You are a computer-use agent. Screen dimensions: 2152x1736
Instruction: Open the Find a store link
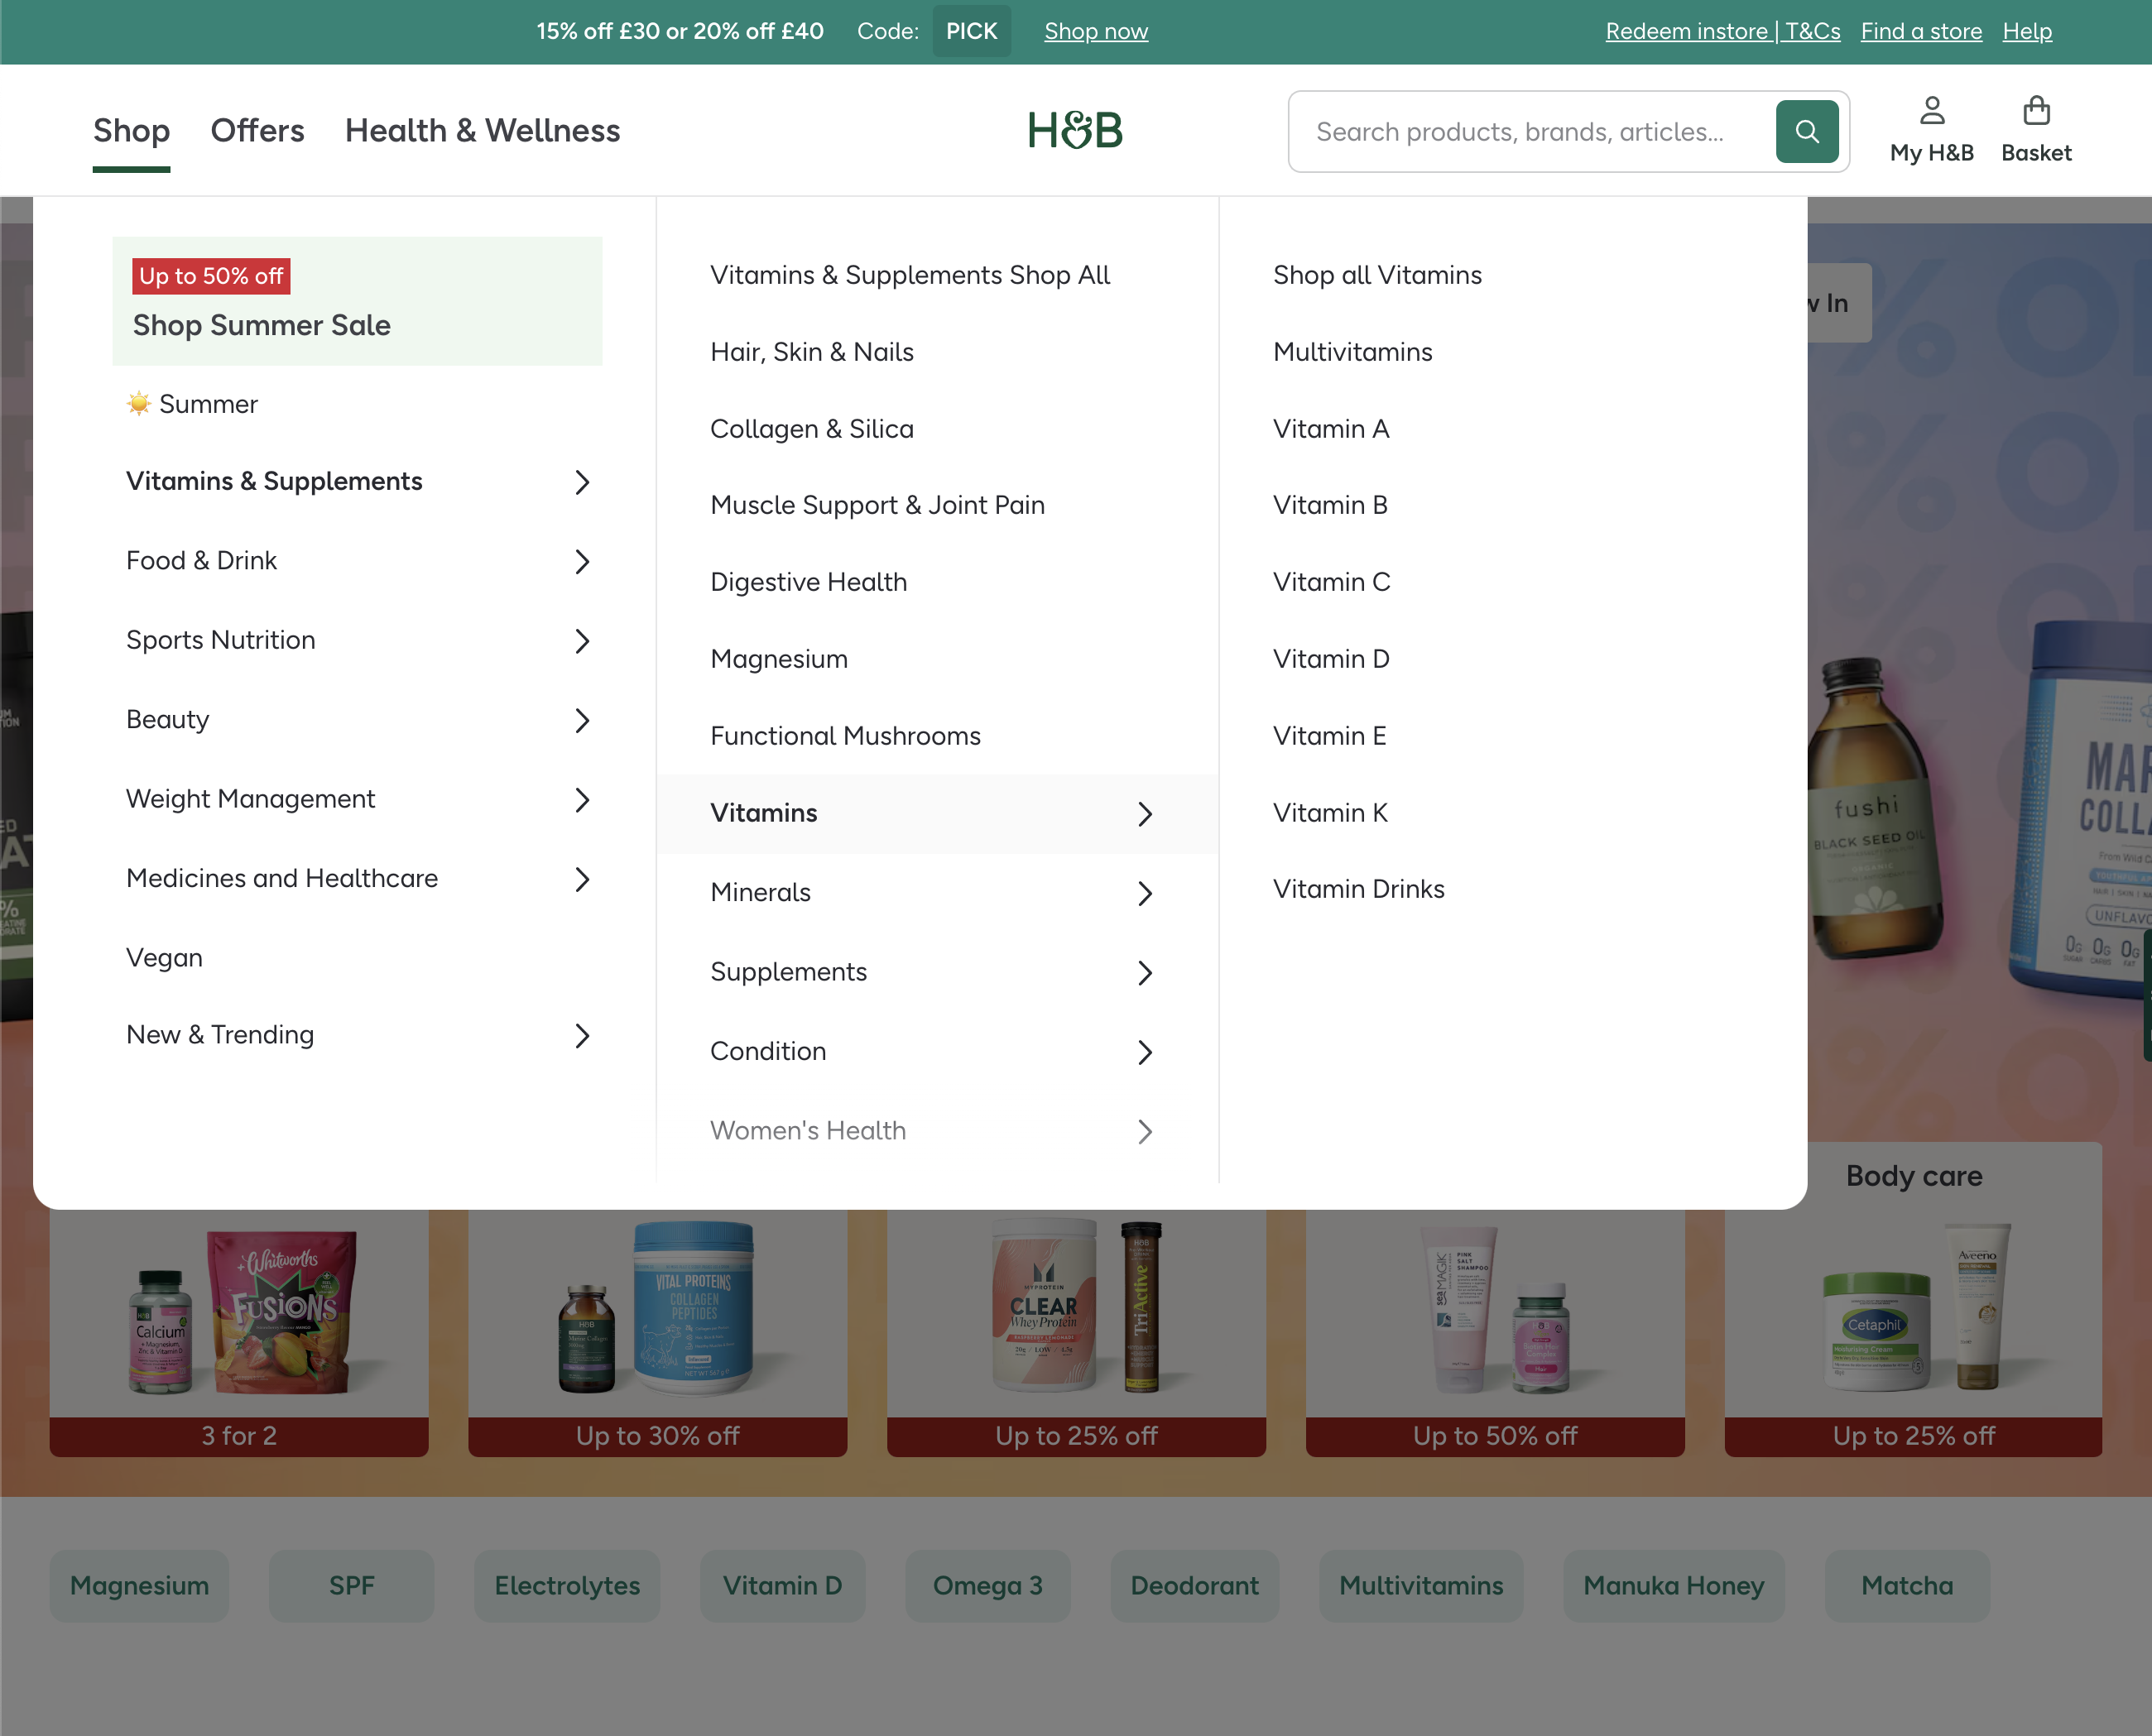click(1919, 31)
